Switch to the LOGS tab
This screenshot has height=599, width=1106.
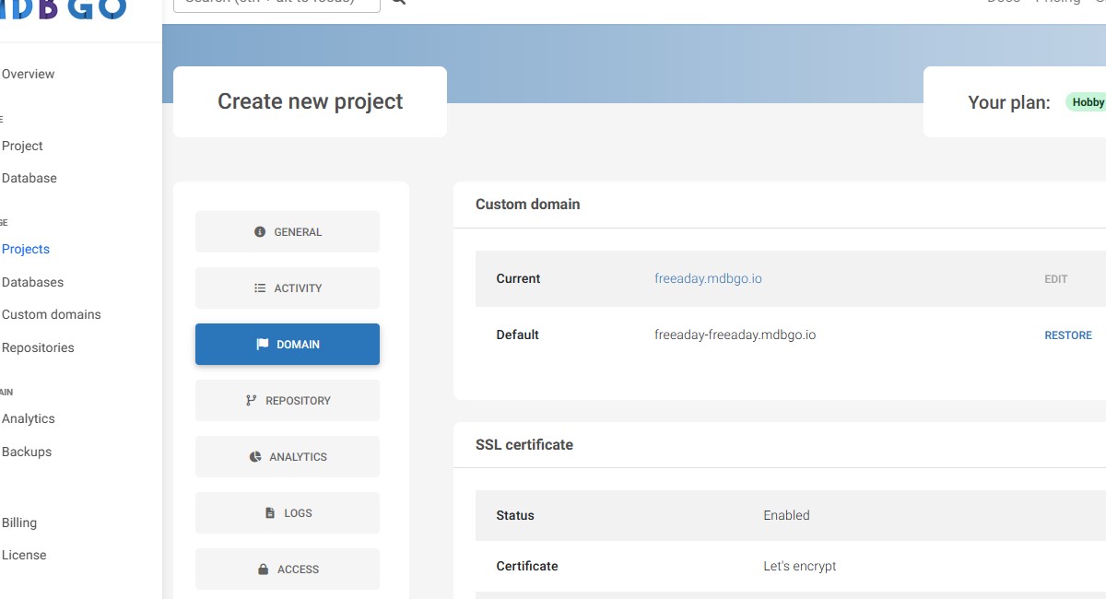coord(288,513)
